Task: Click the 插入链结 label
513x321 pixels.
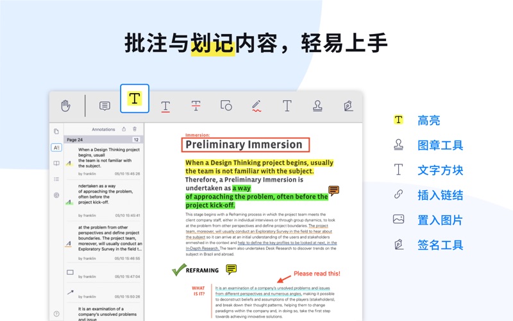Action: (x=441, y=195)
